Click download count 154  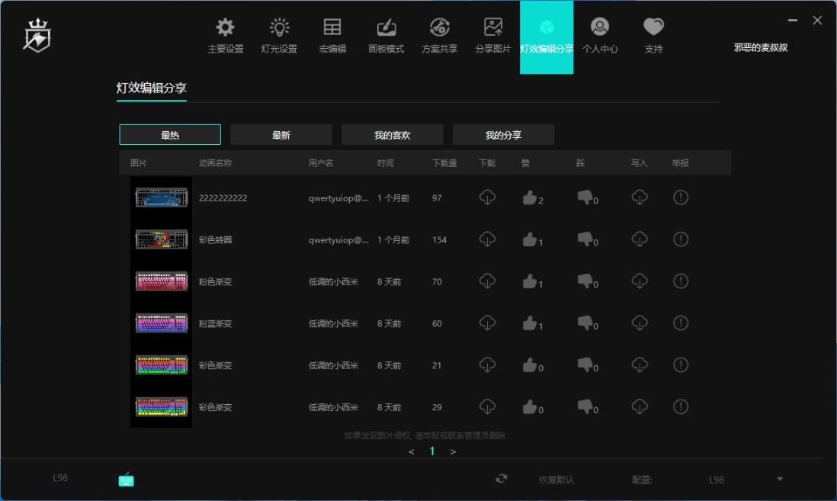(439, 239)
